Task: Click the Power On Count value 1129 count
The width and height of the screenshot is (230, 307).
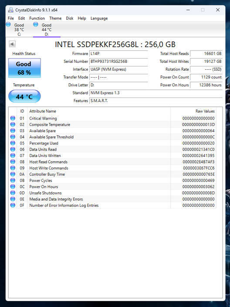Action: [206, 77]
